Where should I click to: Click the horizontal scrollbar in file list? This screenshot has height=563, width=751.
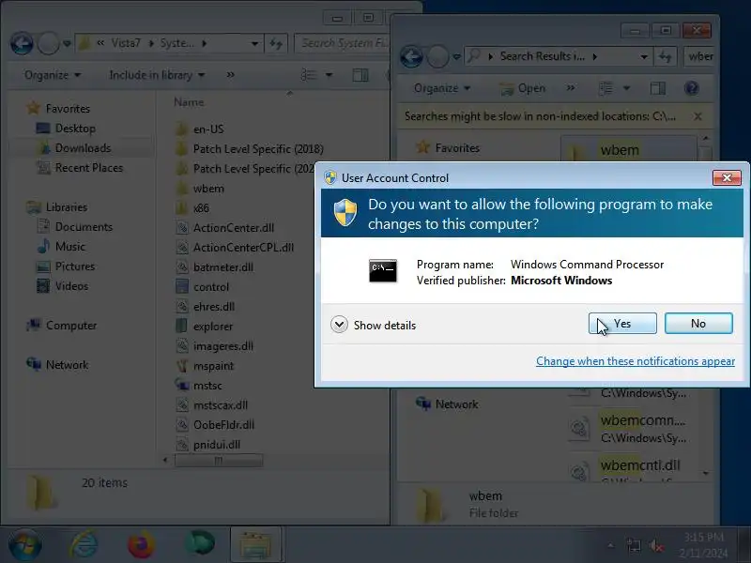(x=219, y=460)
